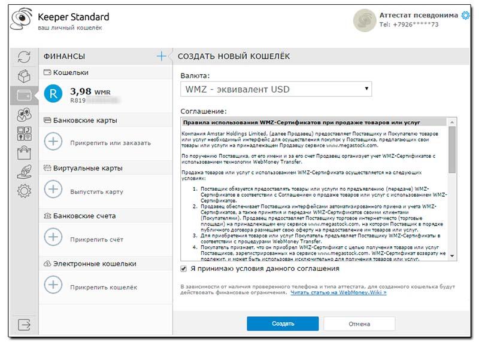Open the hand with leaf icon
Screen dimensions: 479x342
24,172
